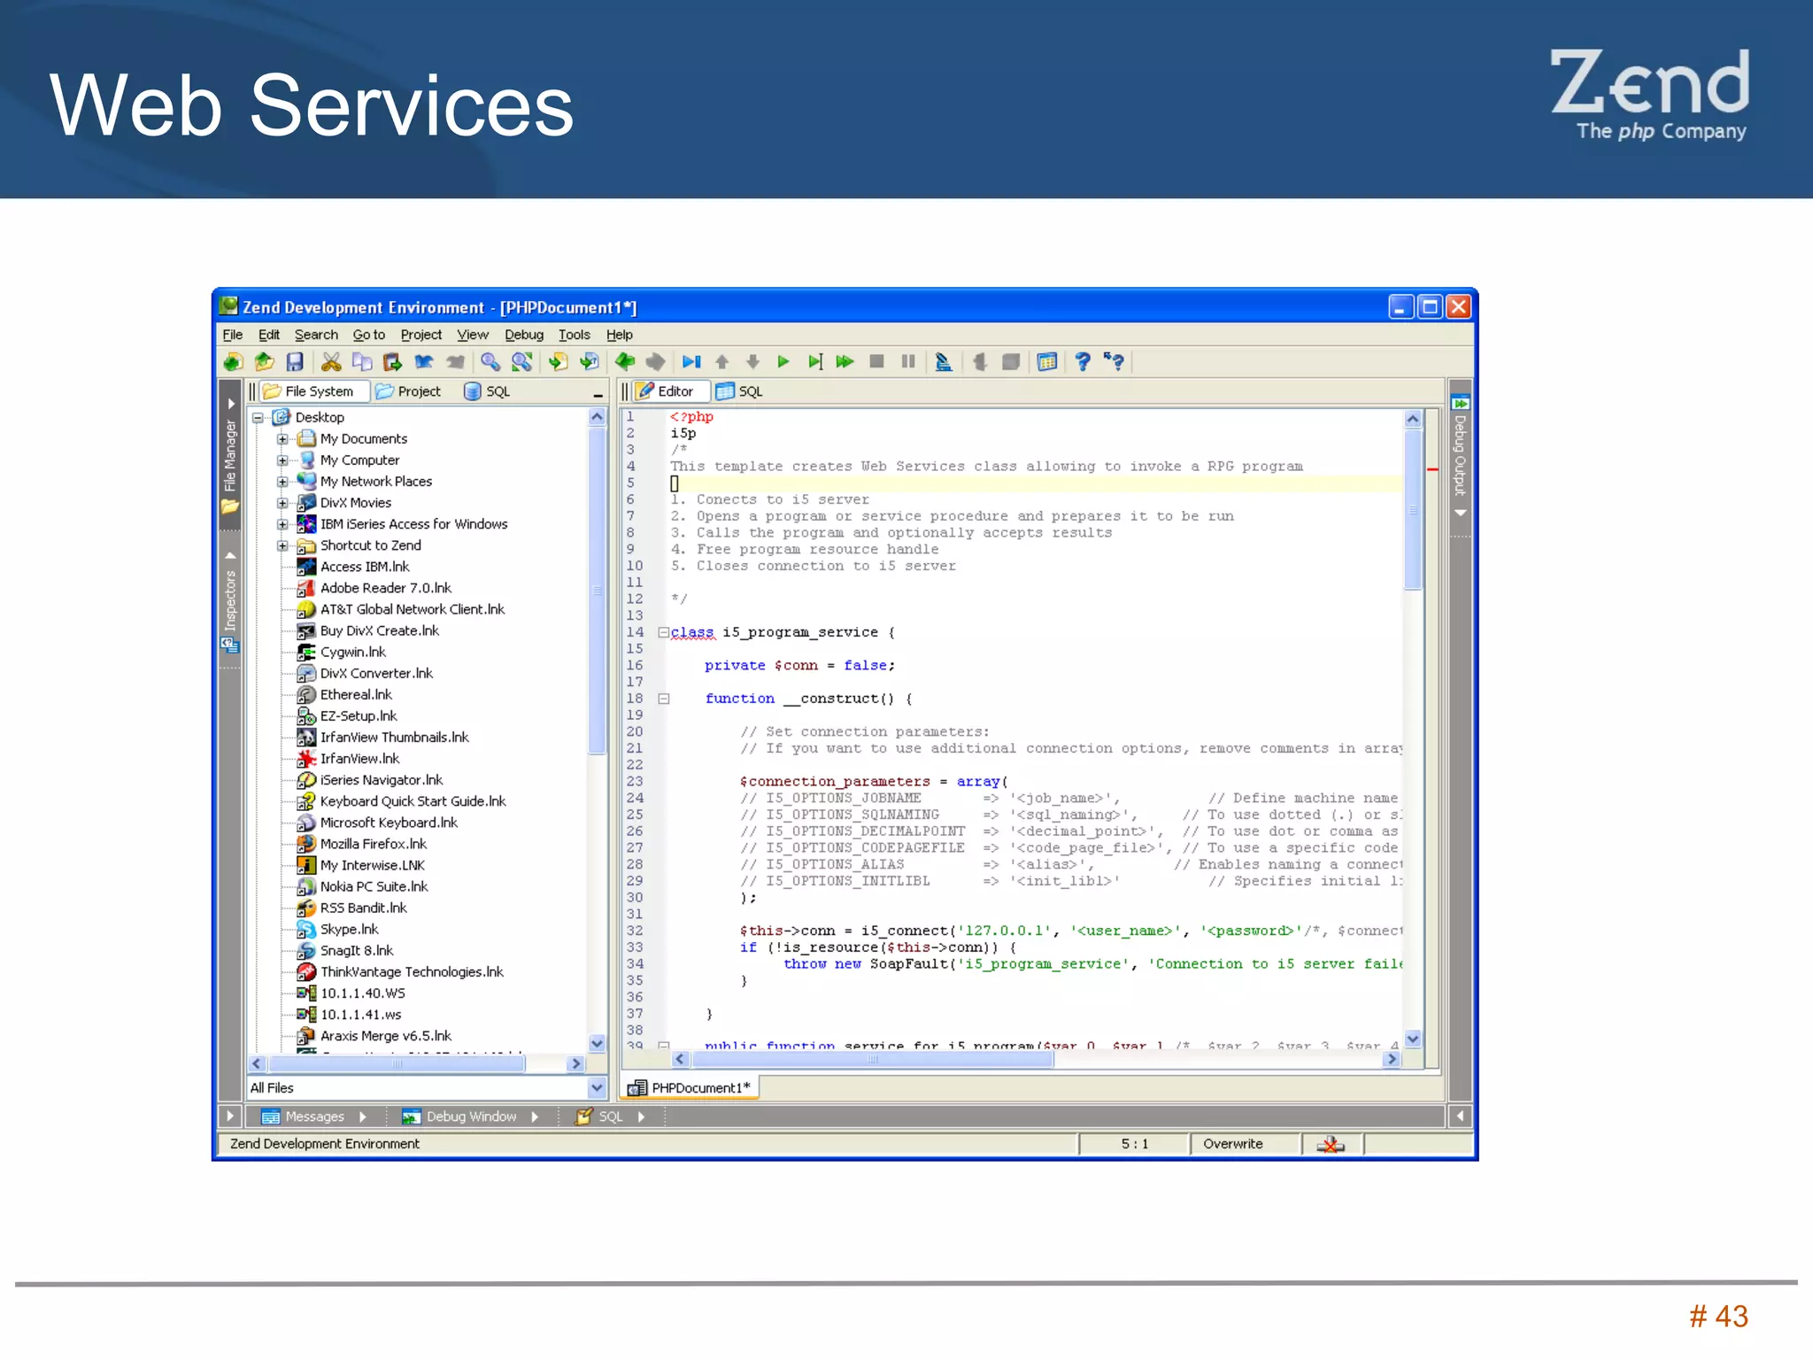Switch to the SQL tab in editor pane
The image size is (1813, 1360).
738,391
